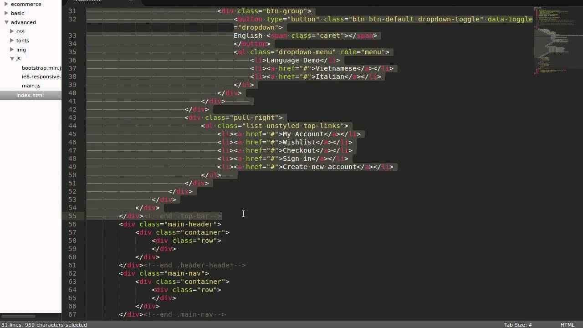Click "Wishlist" text in code
Viewport: 583px width, 328px height.
tap(299, 142)
